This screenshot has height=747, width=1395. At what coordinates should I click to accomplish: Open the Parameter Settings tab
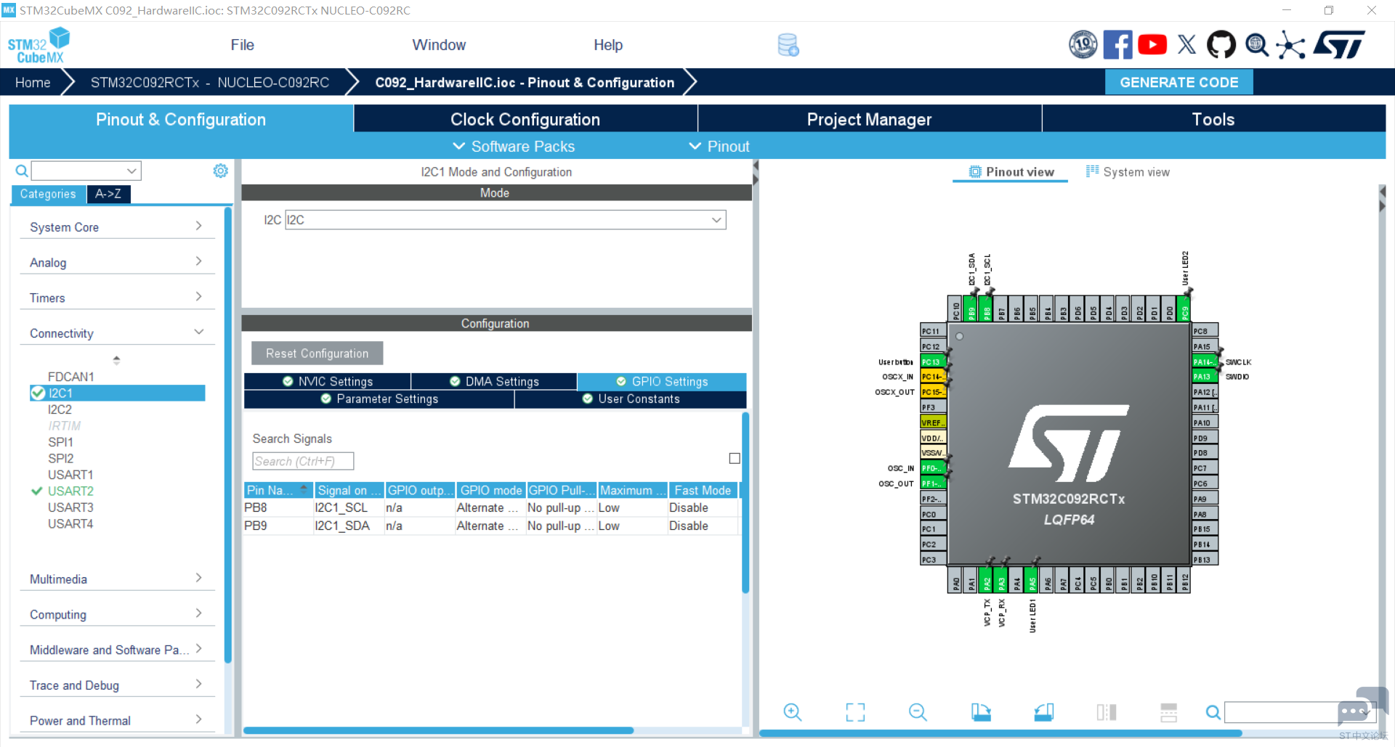tap(379, 399)
